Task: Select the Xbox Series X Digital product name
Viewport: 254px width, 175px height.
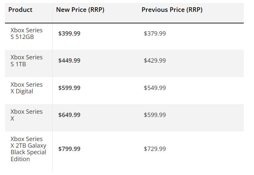Action: pyautogui.click(x=26, y=88)
